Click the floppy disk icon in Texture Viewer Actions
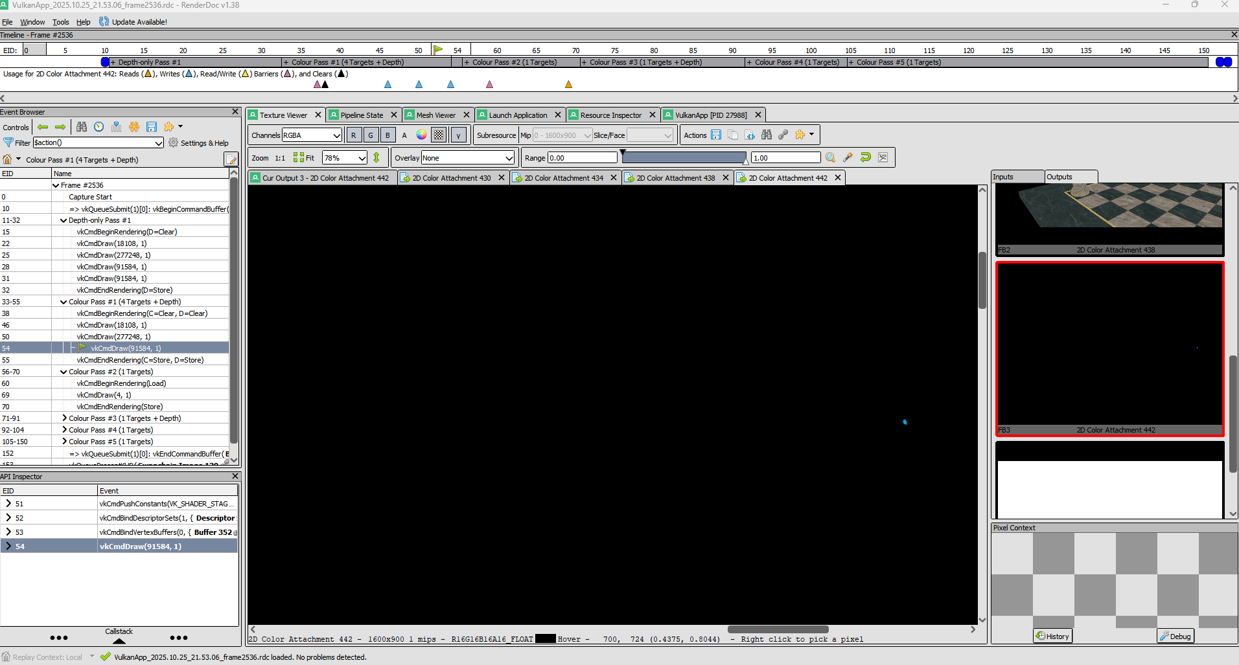The image size is (1239, 665). tap(716, 135)
